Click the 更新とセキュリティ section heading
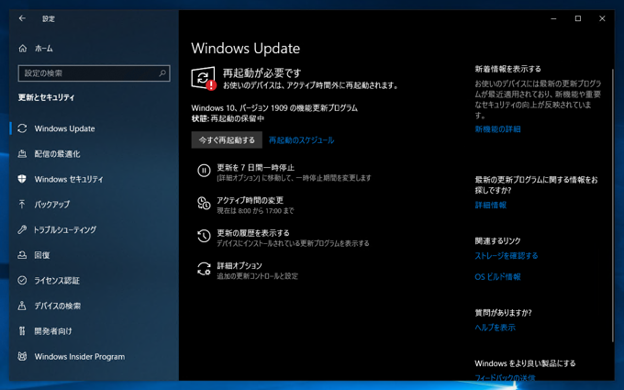 (x=46, y=97)
